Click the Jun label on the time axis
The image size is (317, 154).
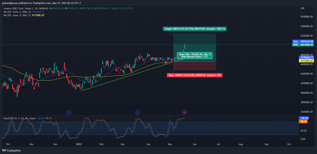(x=195, y=144)
